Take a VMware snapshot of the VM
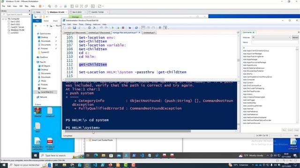 (56, 6)
